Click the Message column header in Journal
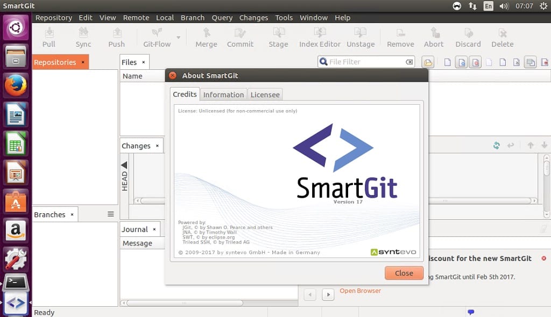Screen dimensions: 551x317 click(x=142, y=243)
